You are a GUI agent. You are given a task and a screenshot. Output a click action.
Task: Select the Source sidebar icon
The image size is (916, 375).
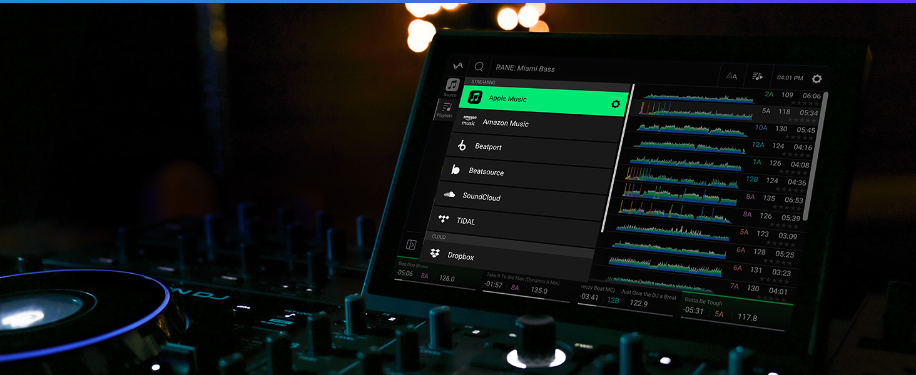click(451, 87)
